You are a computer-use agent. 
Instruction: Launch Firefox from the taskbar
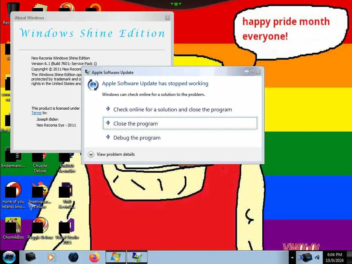(x=95, y=257)
